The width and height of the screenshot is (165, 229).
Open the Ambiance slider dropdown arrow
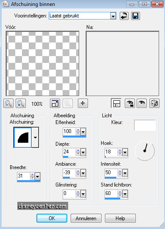[83, 173]
